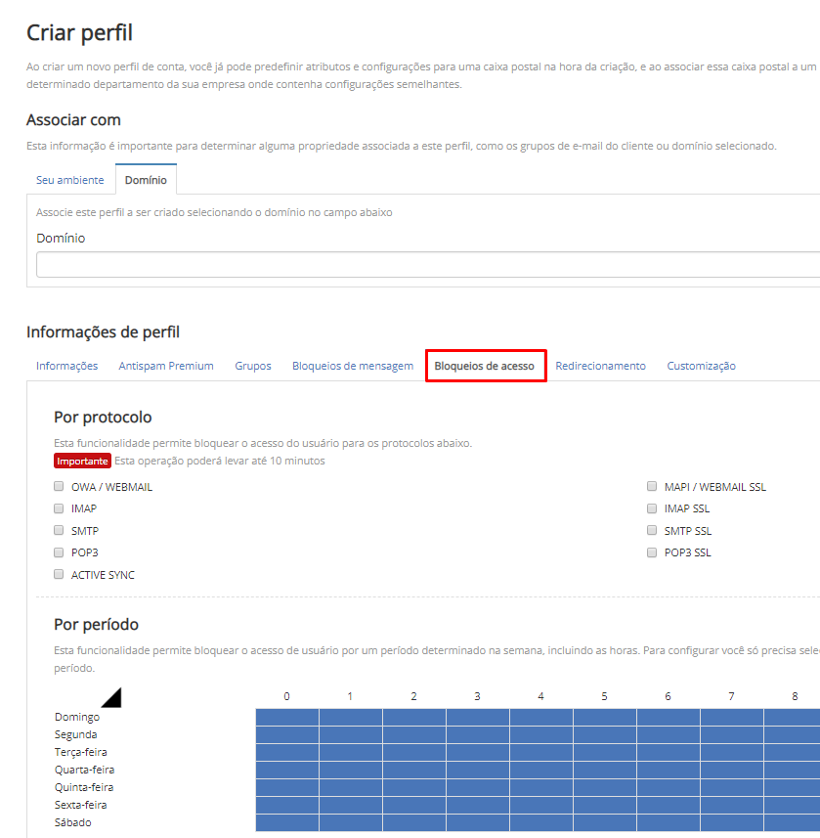Image resolution: width=820 pixels, height=838 pixels.
Task: Check the IMAP protocol block
Action: click(x=59, y=508)
